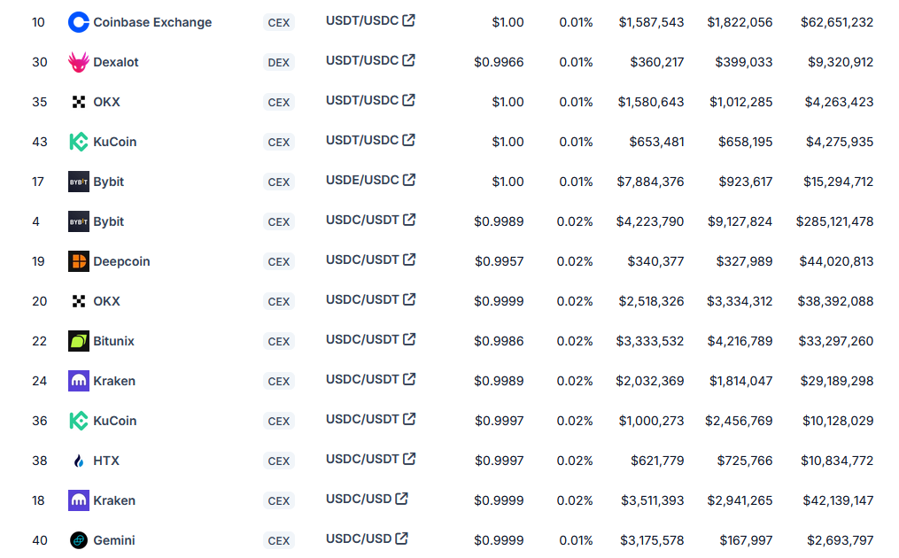Click the CEX badge next to Bitunix

click(x=278, y=341)
